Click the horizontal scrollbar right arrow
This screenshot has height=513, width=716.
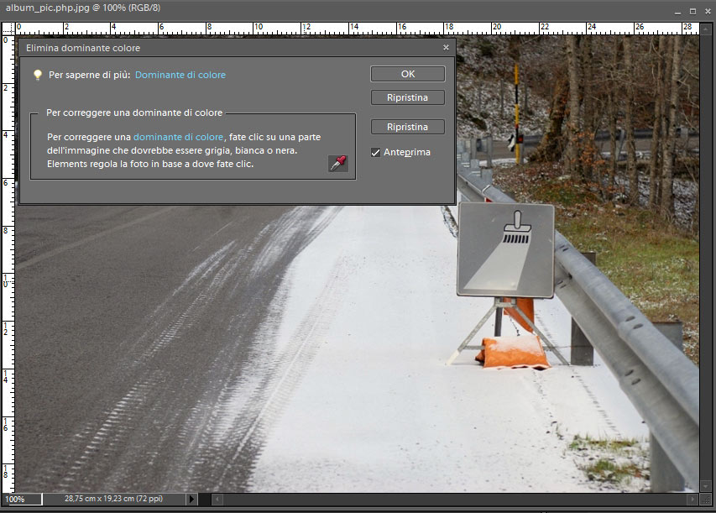coord(692,499)
